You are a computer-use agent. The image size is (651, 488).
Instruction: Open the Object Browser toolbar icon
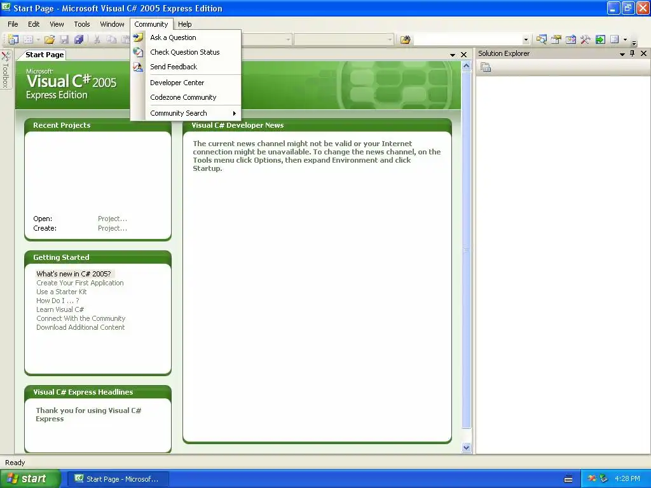coord(571,39)
